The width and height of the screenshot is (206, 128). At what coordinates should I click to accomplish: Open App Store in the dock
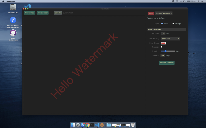83,125
